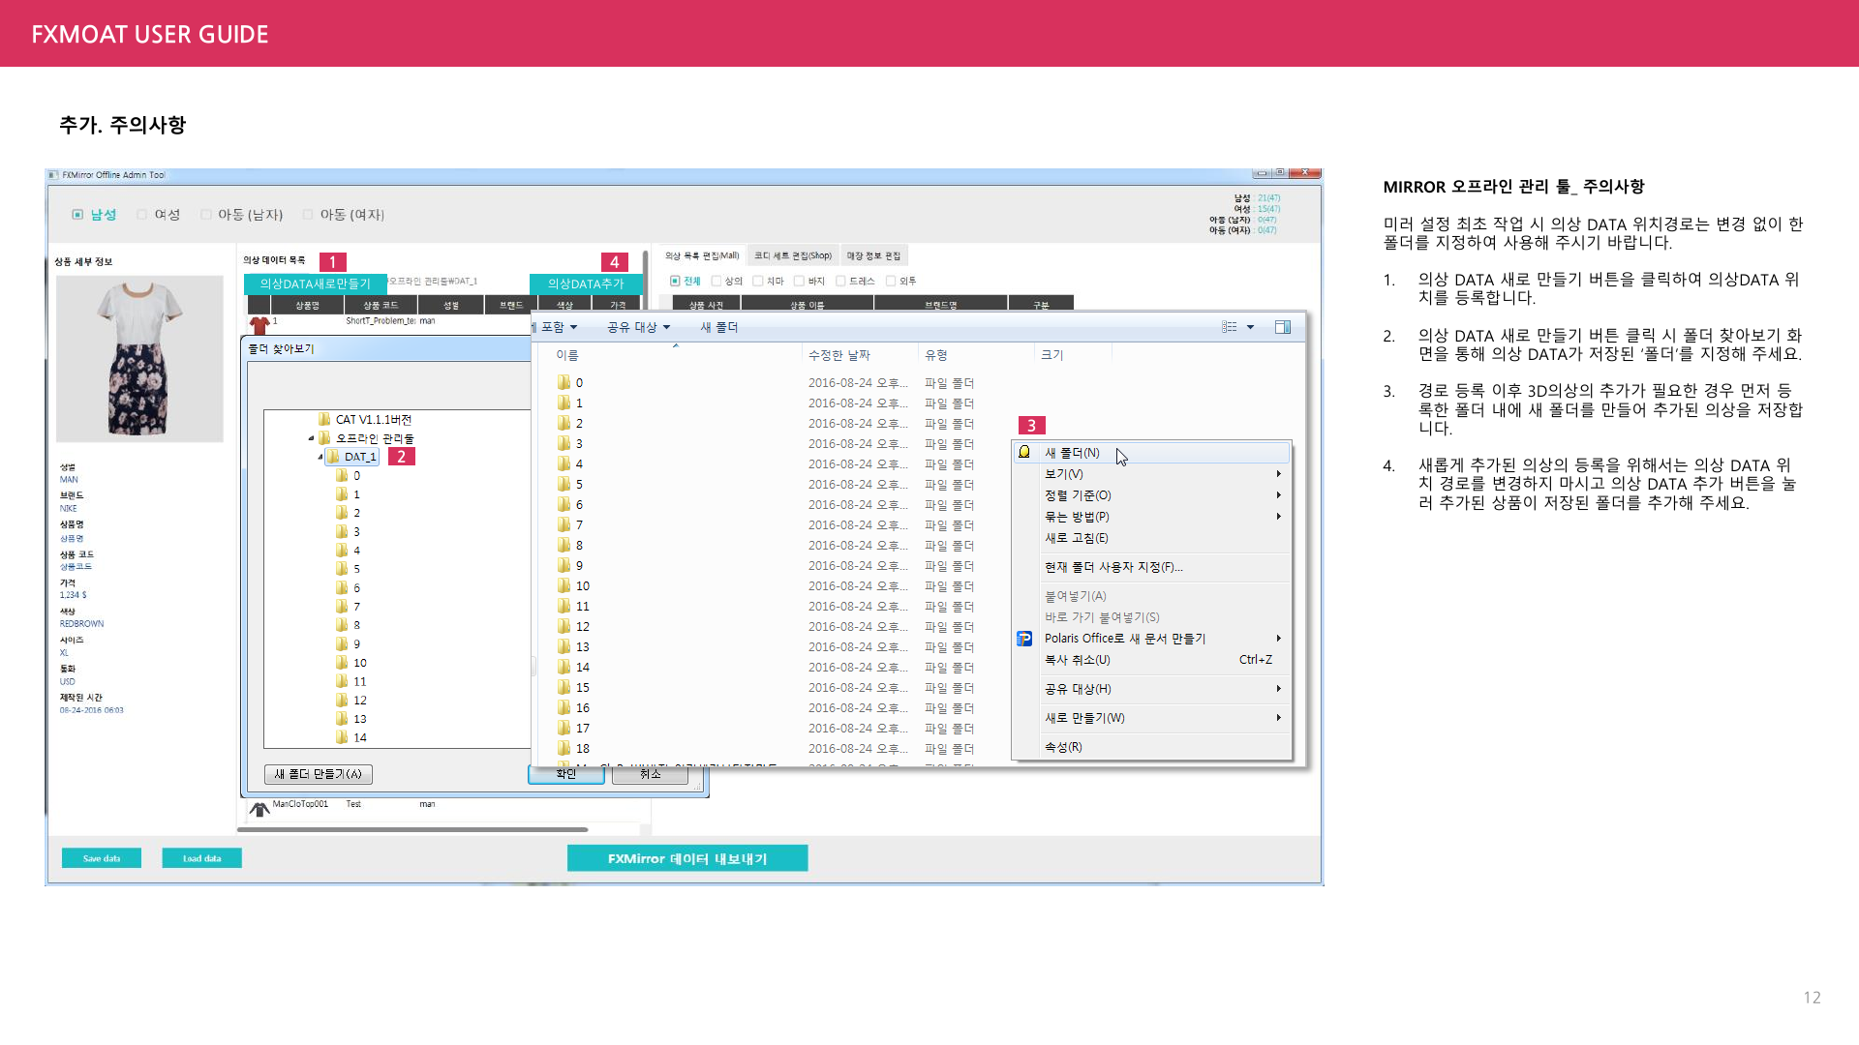1859x1045 pixels.
Task: Click the jacket icon beside ManCloTop001
Action: (x=259, y=808)
